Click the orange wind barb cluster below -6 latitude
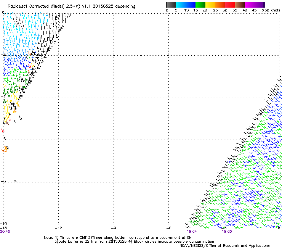This screenshot has width=282, height=248. coord(5,148)
